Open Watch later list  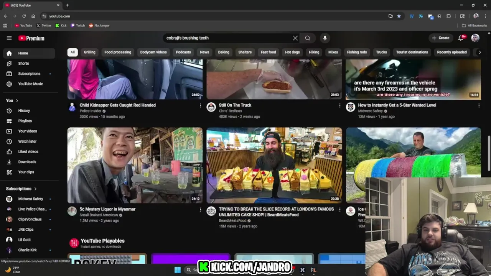point(29,141)
